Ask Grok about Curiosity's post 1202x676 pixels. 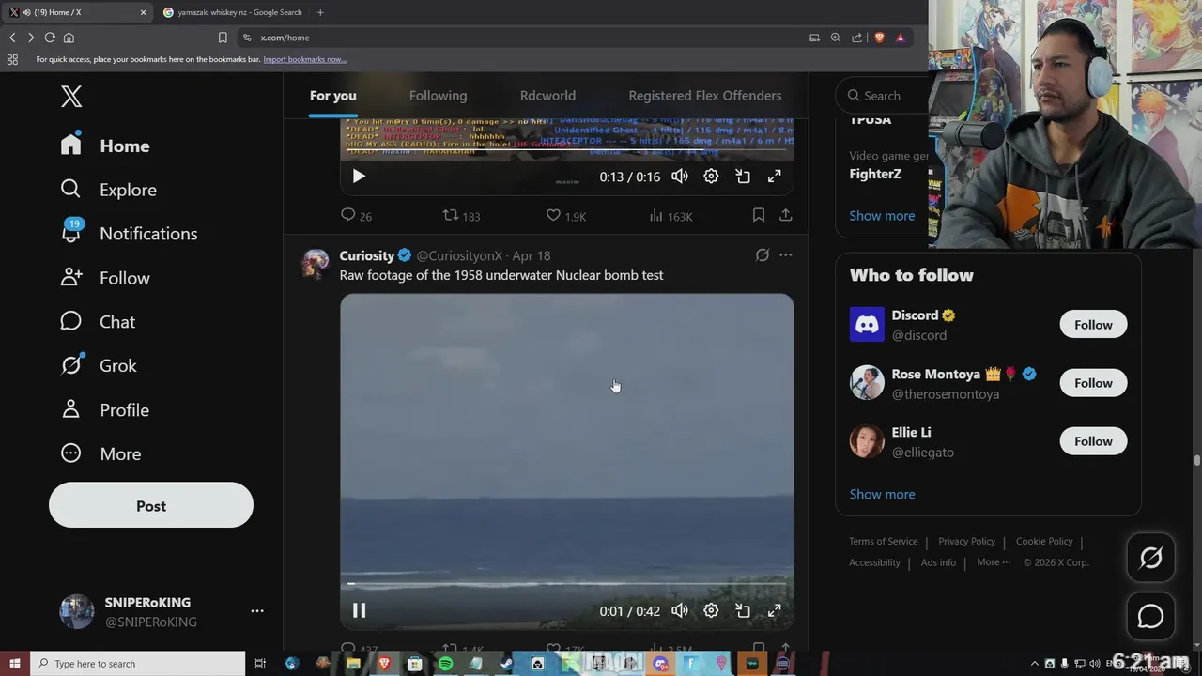763,255
